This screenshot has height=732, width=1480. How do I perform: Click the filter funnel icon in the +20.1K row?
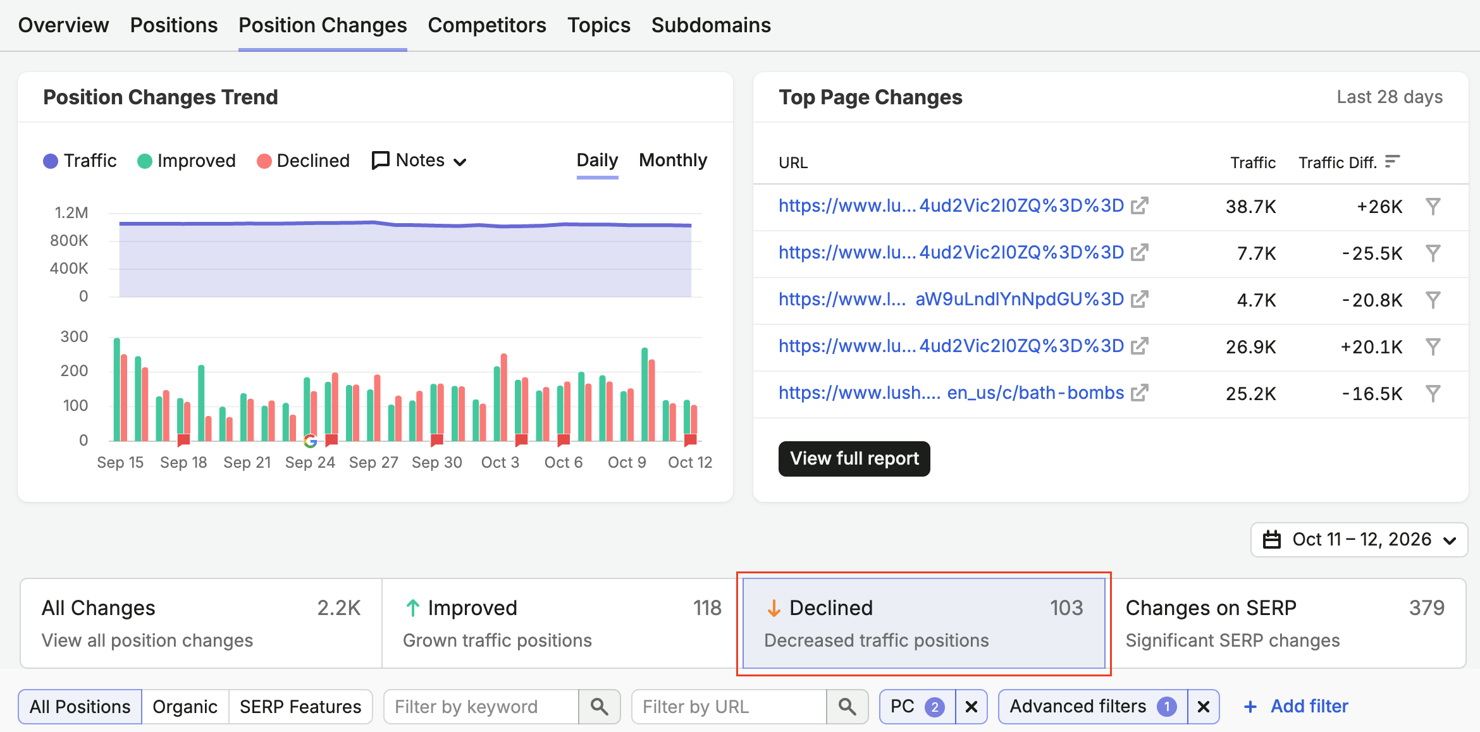[1433, 347]
